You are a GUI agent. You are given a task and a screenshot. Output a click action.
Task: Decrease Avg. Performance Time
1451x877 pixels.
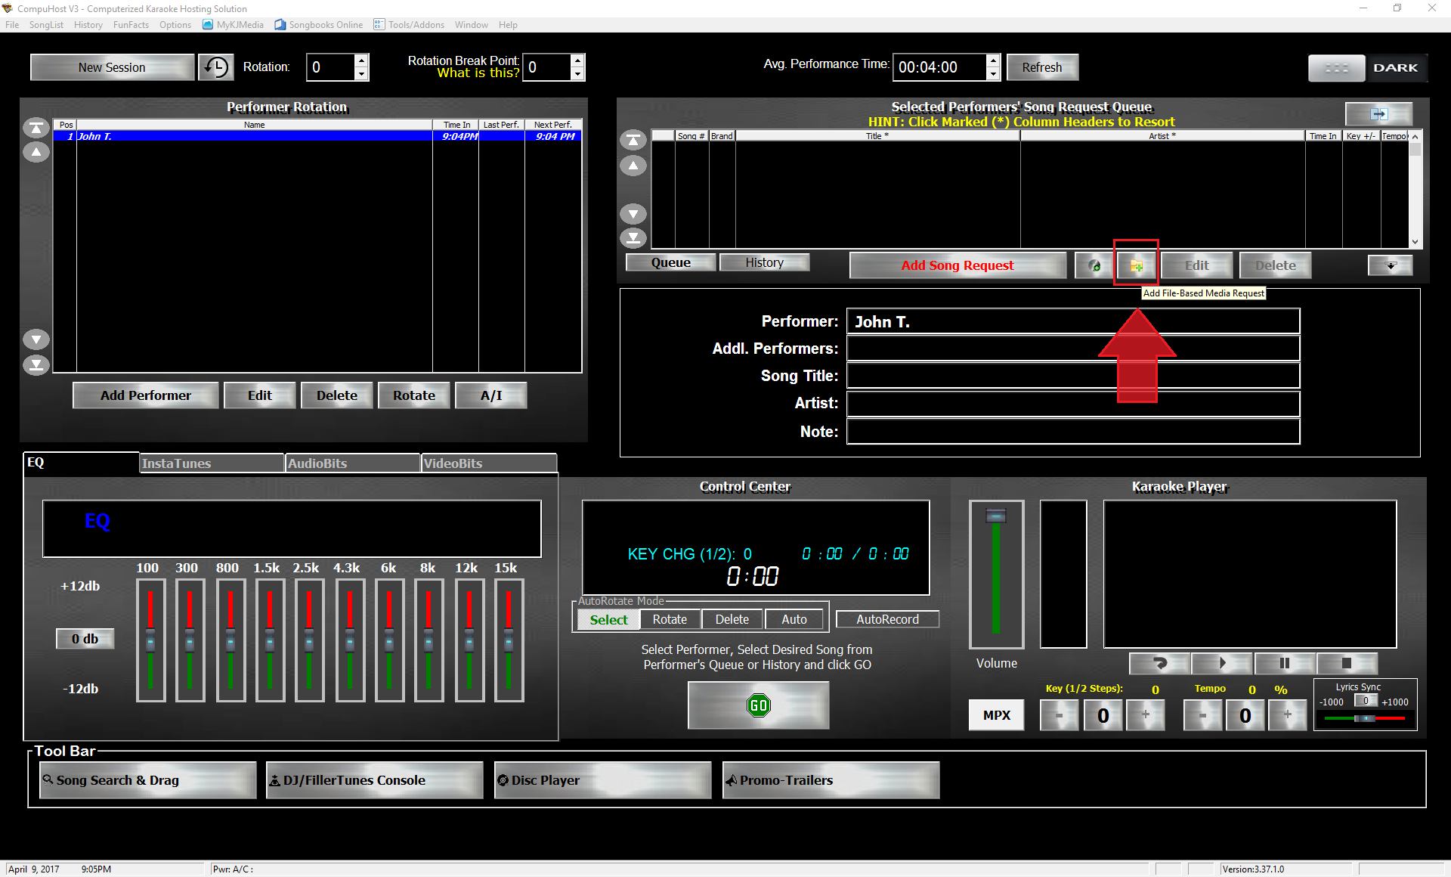click(993, 74)
